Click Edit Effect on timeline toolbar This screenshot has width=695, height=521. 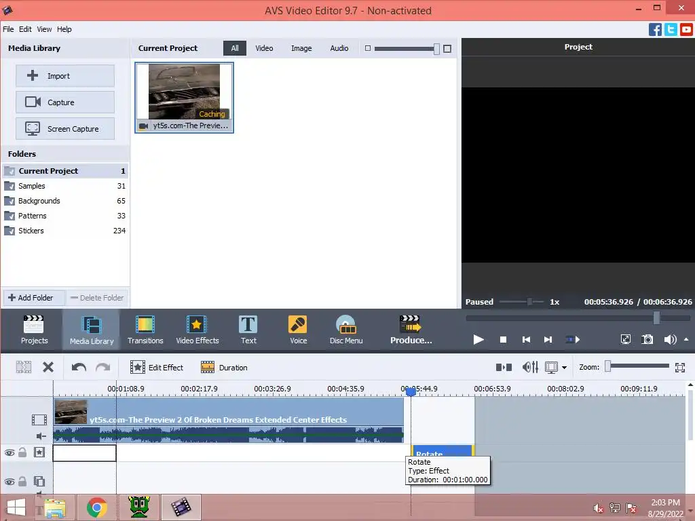pos(157,367)
